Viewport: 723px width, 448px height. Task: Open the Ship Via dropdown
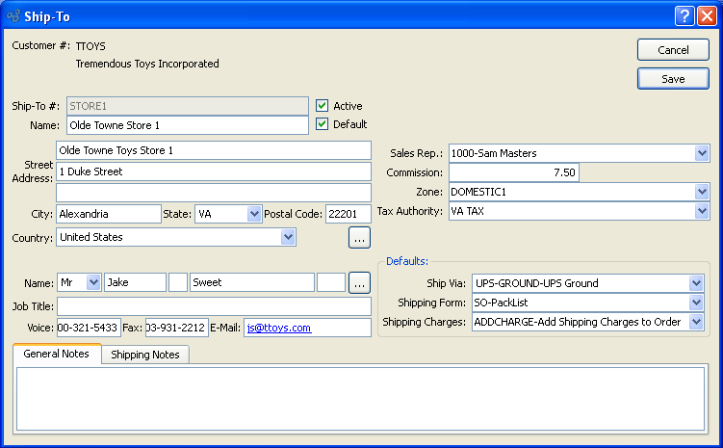click(696, 283)
